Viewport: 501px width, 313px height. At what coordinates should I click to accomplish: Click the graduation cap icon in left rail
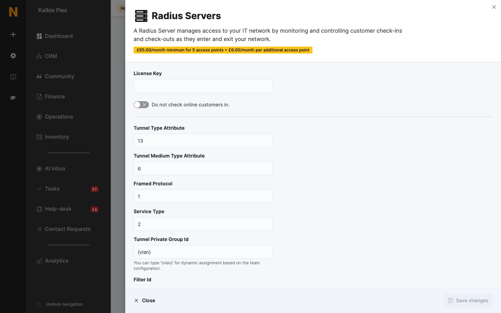(13, 98)
